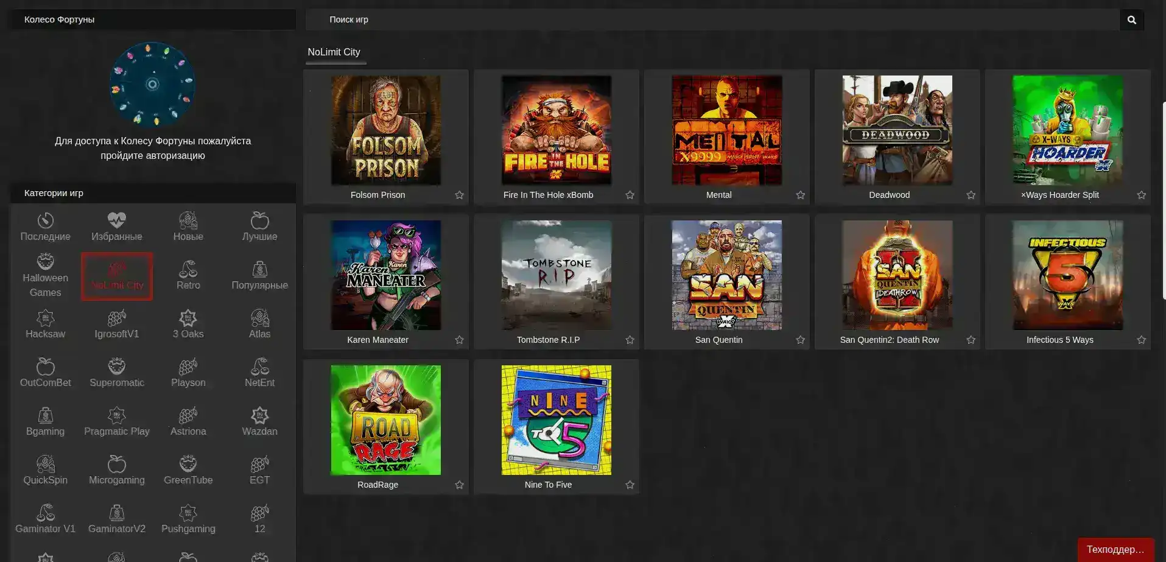Collapse the Колесо Фортуны panel
This screenshot has width=1166, height=562.
click(x=152, y=19)
